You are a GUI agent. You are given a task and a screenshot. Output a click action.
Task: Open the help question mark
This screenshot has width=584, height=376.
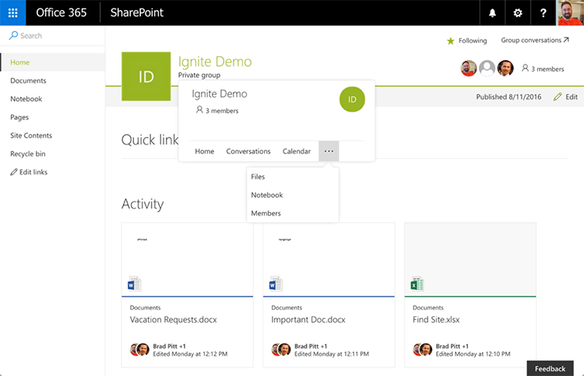(543, 12)
